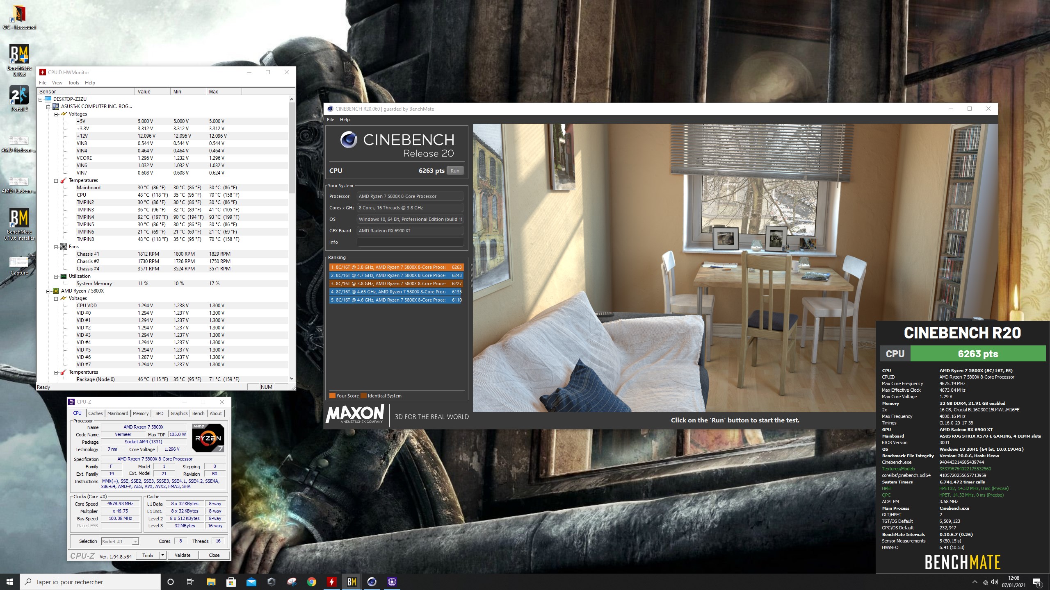Switch to Cinebench via taskbar icon
Image resolution: width=1050 pixels, height=590 pixels.
point(372,582)
